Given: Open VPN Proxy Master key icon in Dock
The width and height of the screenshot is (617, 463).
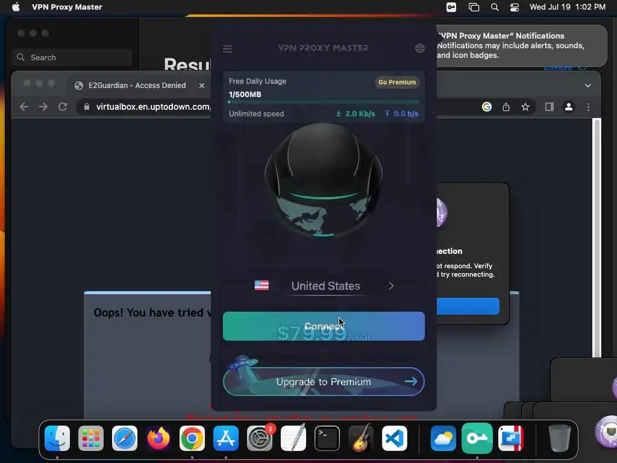Looking at the screenshot, I should pos(477,438).
